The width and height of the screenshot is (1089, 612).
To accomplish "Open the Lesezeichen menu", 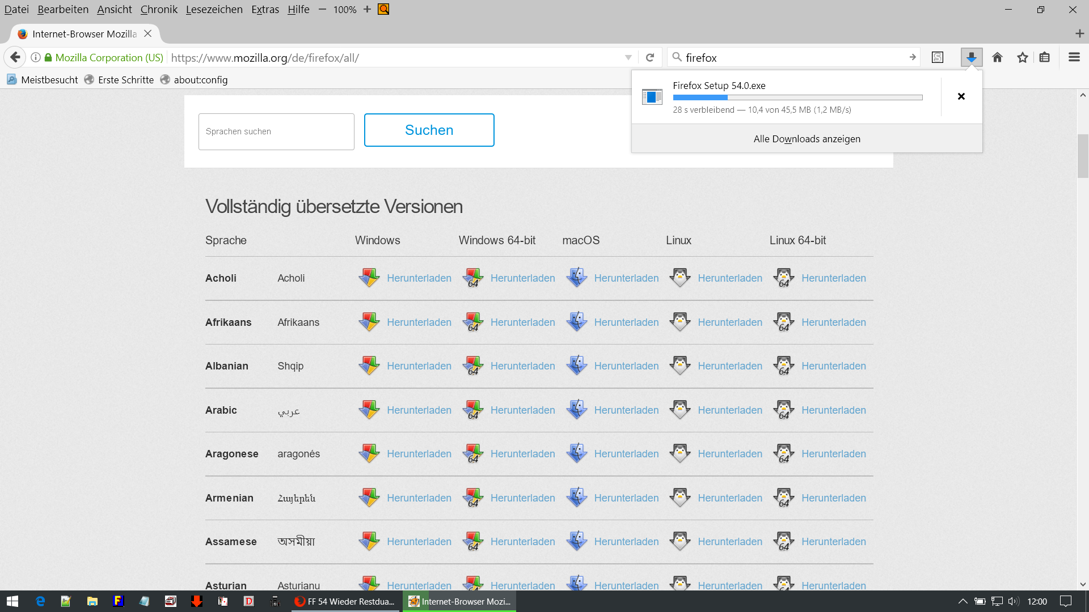I will (214, 9).
